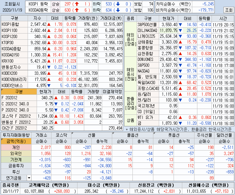Click the 미결제약정 column header
The width and height of the screenshot is (235, 195).
113,92
